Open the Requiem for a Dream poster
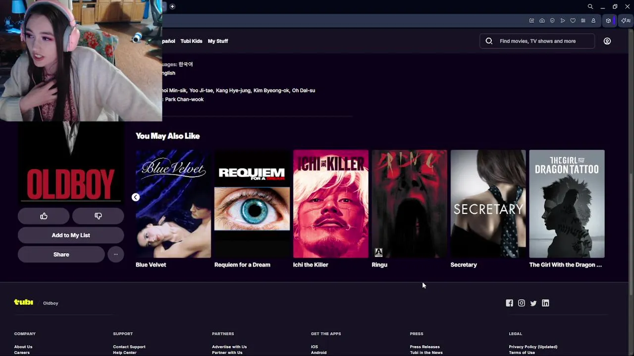The height and width of the screenshot is (356, 634). [252, 204]
